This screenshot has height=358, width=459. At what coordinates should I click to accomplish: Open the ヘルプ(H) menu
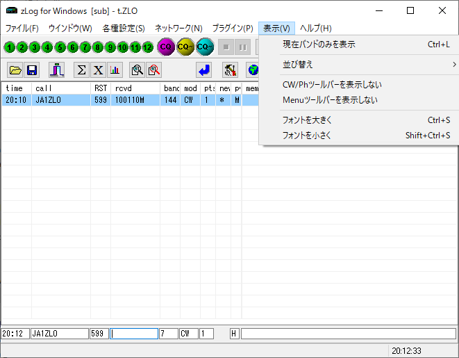[x=316, y=29]
